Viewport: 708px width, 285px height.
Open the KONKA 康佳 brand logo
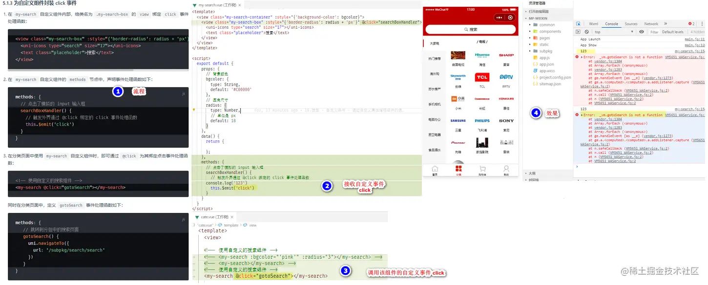[506, 99]
